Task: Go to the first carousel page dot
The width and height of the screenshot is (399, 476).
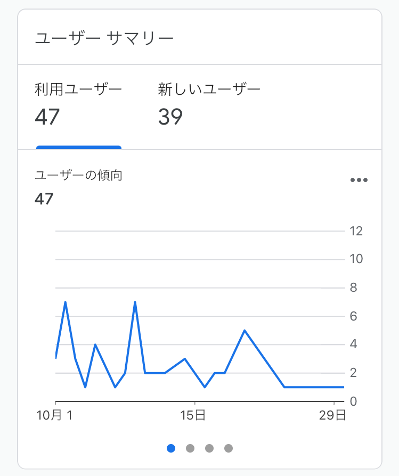Action: click(171, 448)
